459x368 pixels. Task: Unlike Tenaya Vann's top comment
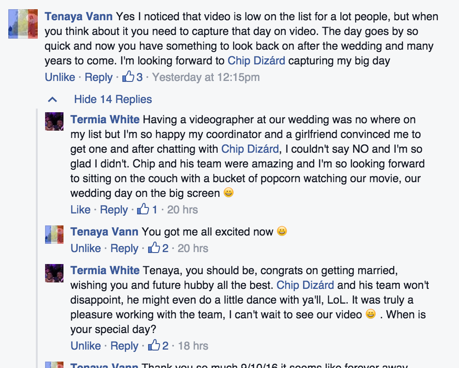point(60,77)
